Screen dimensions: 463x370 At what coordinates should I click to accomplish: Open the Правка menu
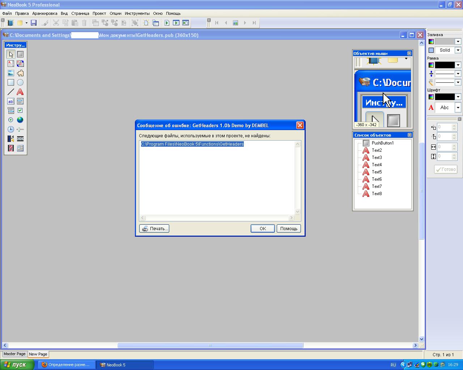tap(22, 13)
